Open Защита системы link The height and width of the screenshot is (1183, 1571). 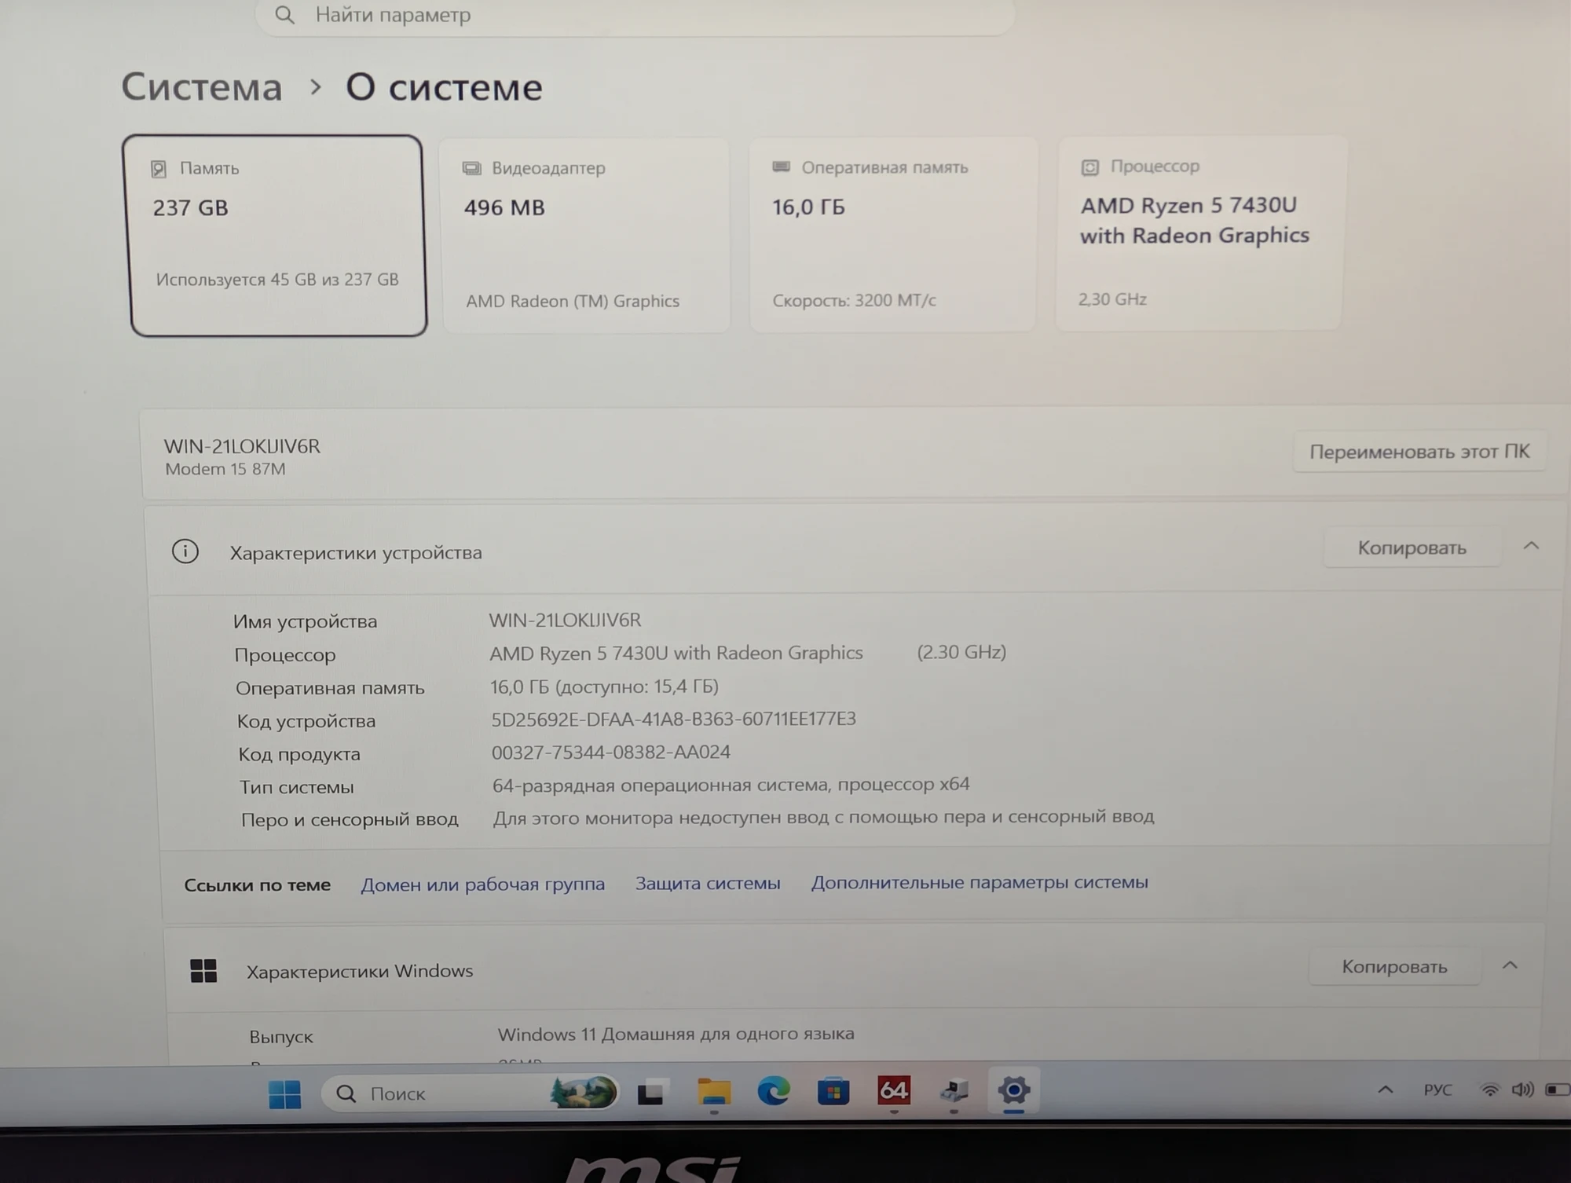click(708, 883)
